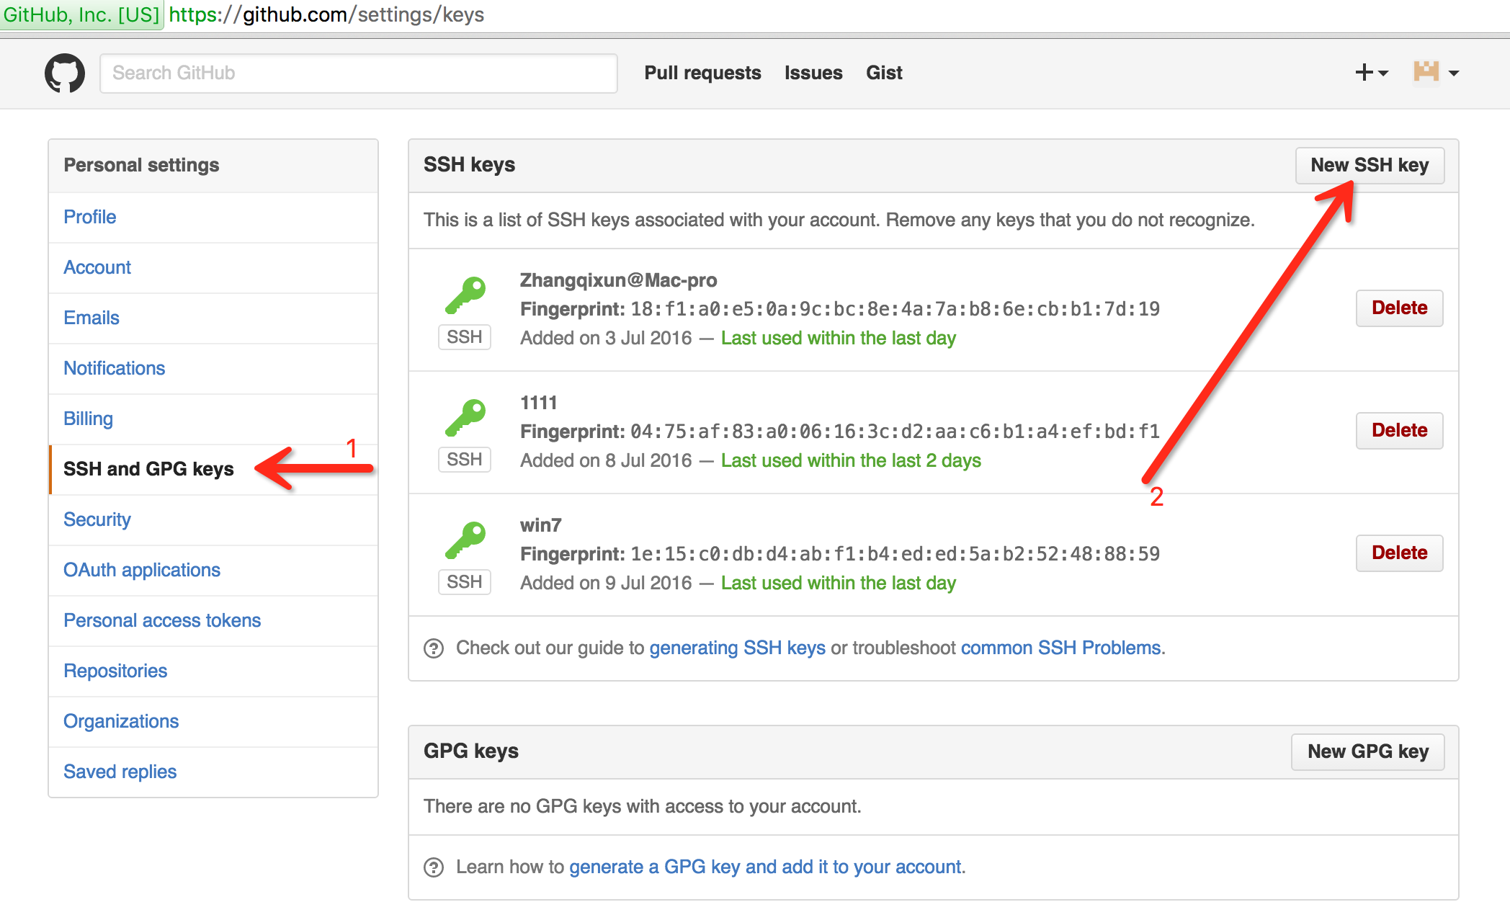Screen dimensions: 1510x902
Task: Select SSH and GPG keys item
Action: [x=213, y=469]
